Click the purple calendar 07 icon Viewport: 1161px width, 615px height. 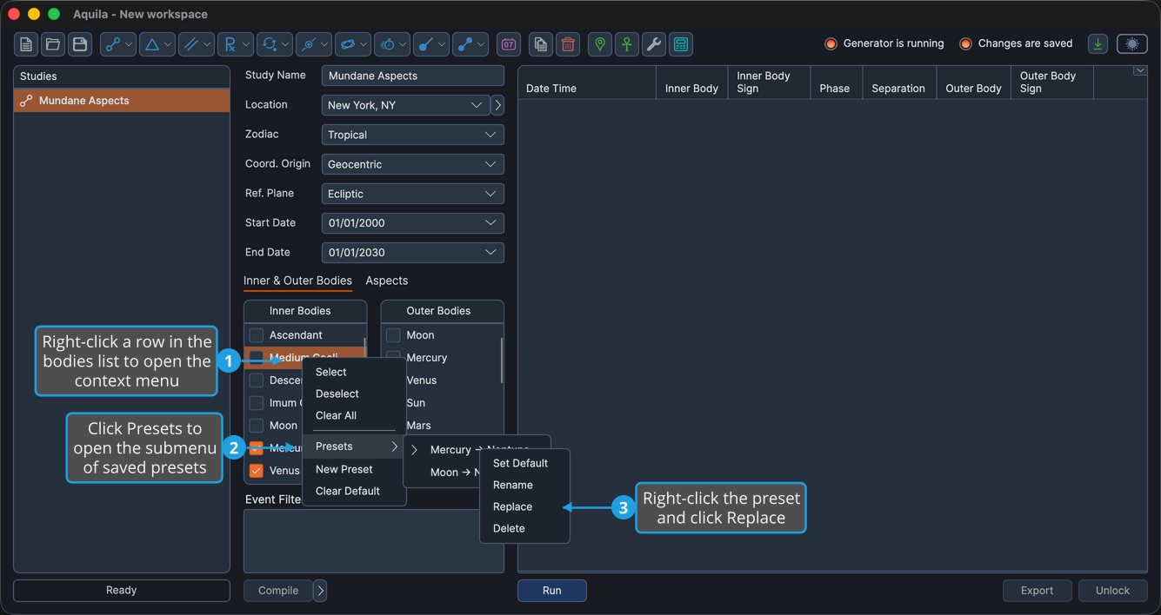[509, 44]
